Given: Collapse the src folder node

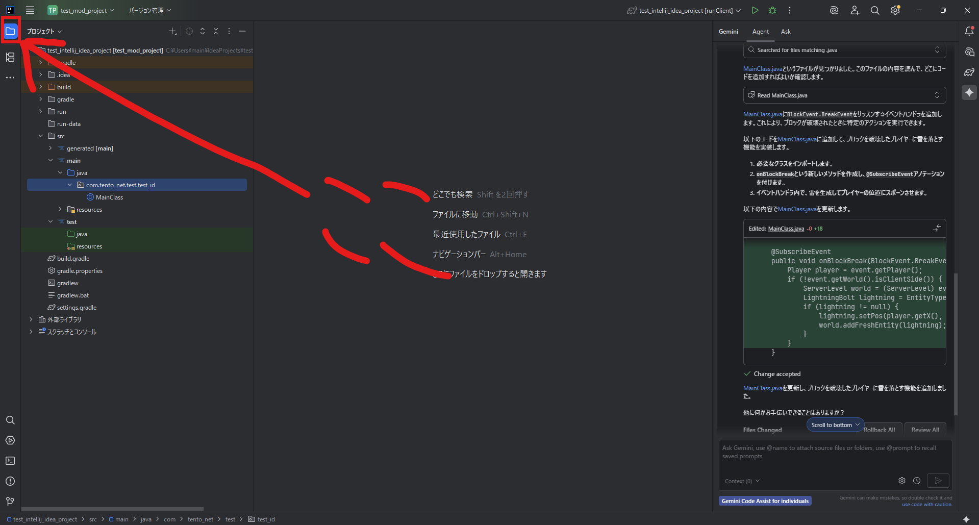Looking at the screenshot, I should [x=41, y=136].
